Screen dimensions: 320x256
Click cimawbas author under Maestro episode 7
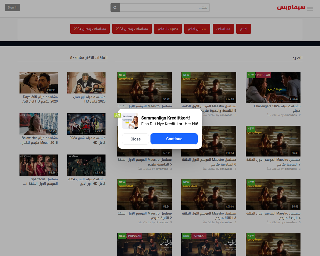tap(290, 169)
